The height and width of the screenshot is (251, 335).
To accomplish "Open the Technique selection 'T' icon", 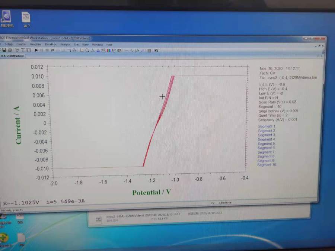I will [x=23, y=50].
